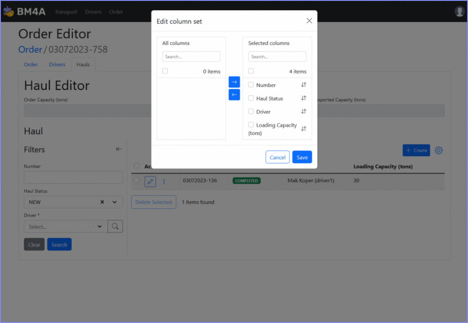Viewport: 468px width, 323px height.
Task: Click the Search filters button
Action: click(x=59, y=244)
